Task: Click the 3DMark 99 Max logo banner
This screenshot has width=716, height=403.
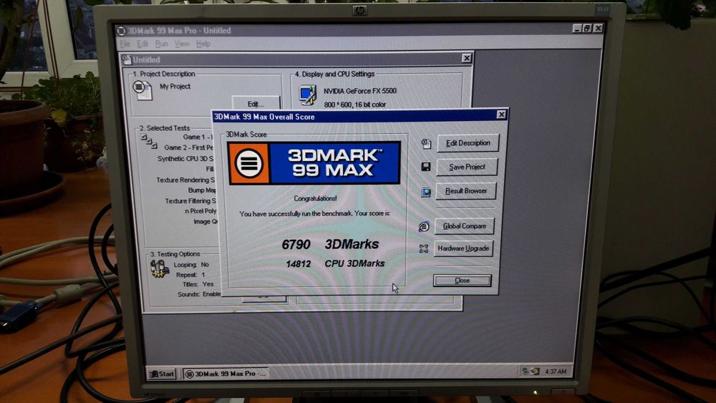Action: tap(314, 163)
